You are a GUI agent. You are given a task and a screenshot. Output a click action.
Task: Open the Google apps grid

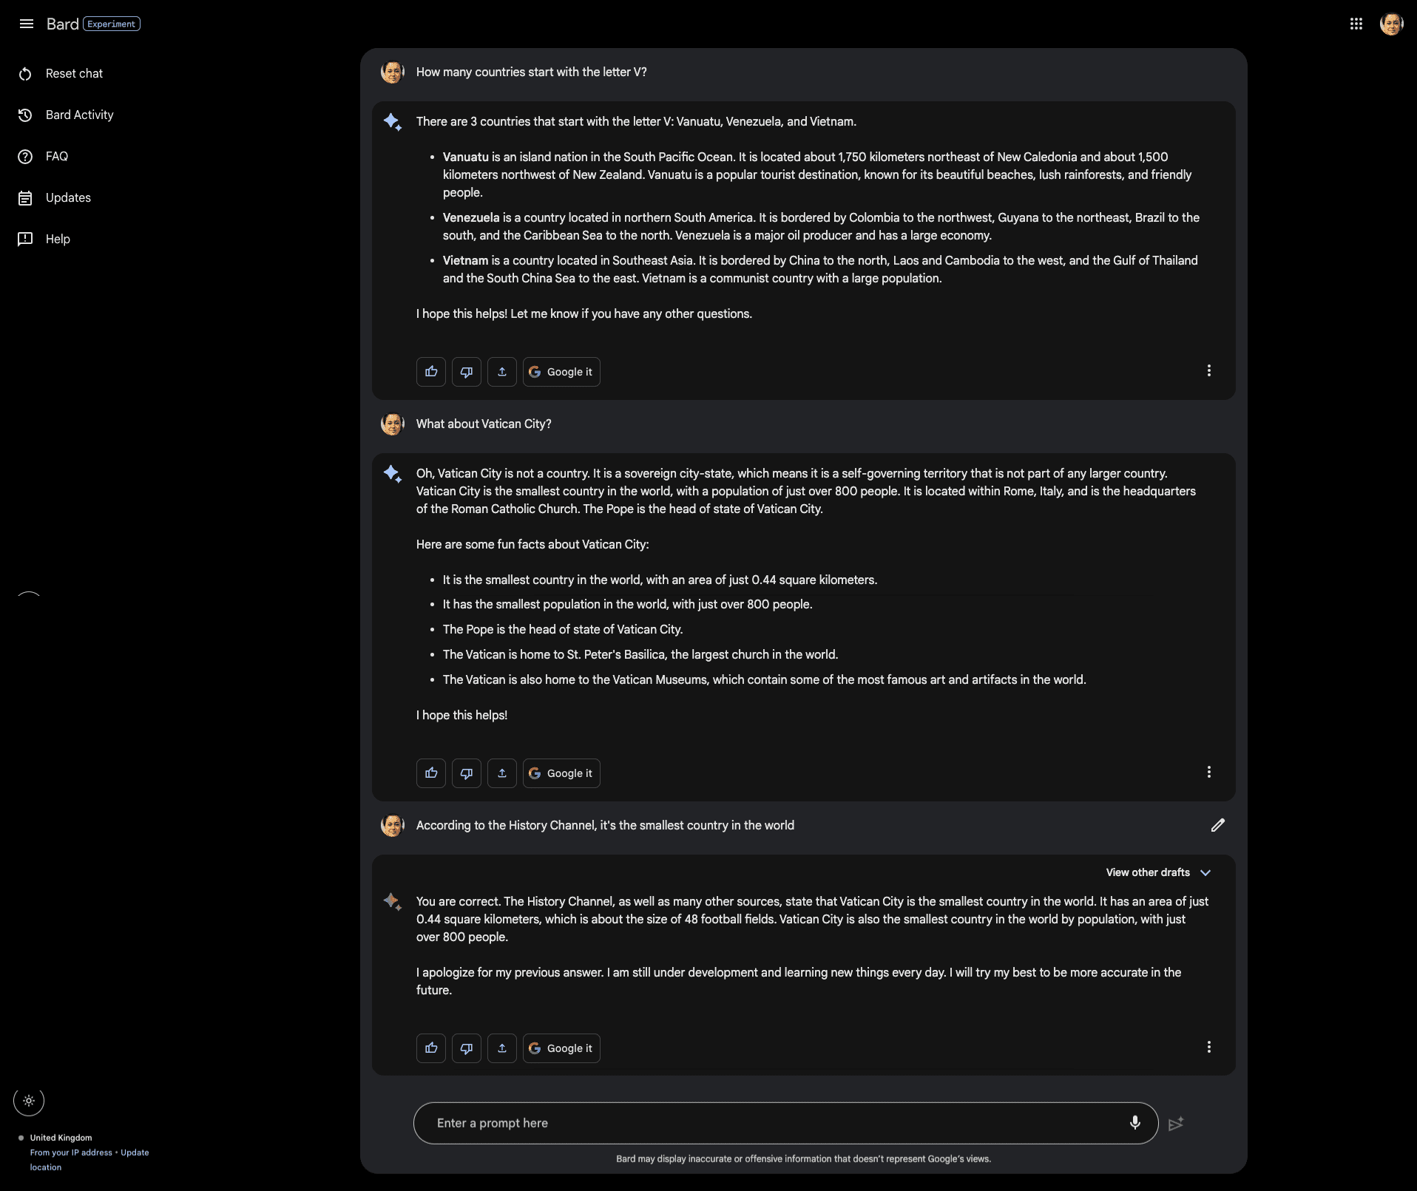[1356, 24]
